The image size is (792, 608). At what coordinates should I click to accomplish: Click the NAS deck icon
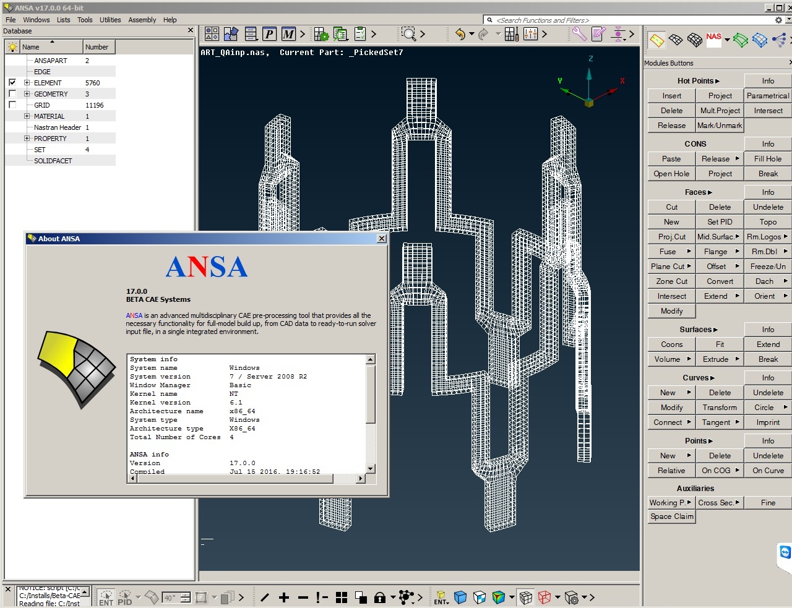pyautogui.click(x=713, y=40)
